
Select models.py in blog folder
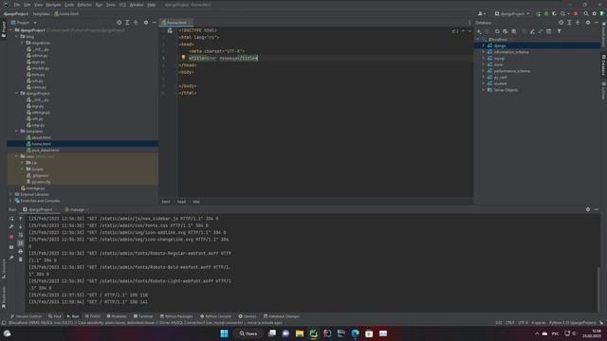(x=38, y=68)
